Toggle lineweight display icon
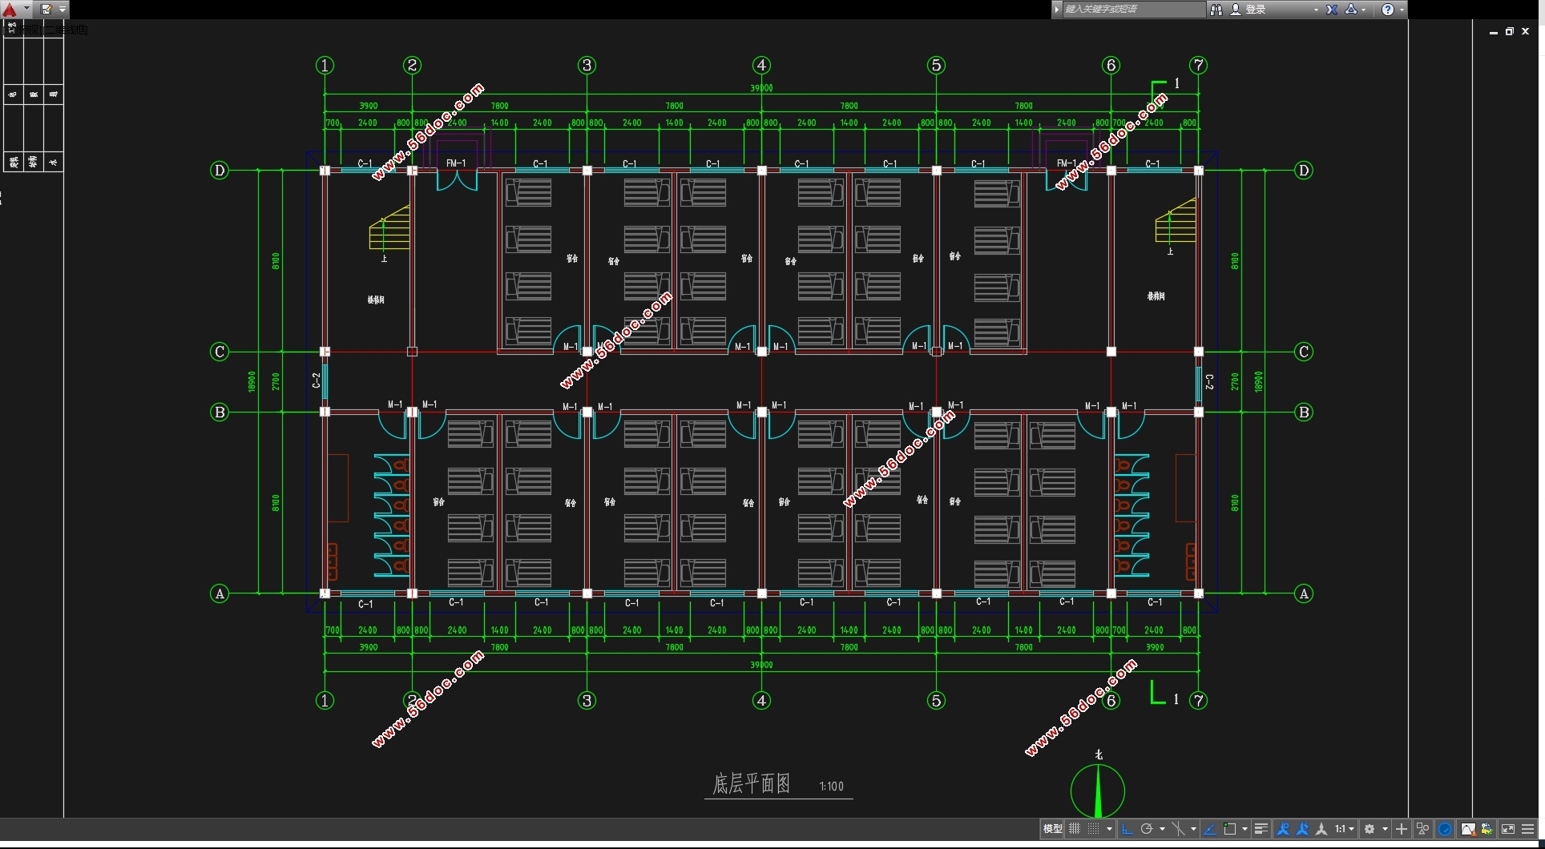This screenshot has height=849, width=1545. (x=1261, y=829)
